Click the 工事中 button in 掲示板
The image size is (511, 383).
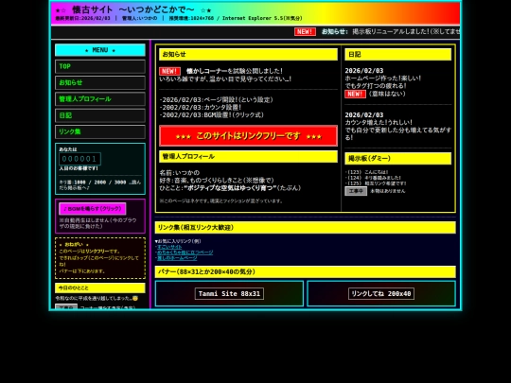pos(356,191)
